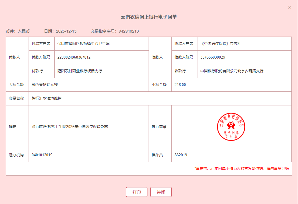Close the dialog with the X icon
The image size is (298, 204).
click(290, 7)
